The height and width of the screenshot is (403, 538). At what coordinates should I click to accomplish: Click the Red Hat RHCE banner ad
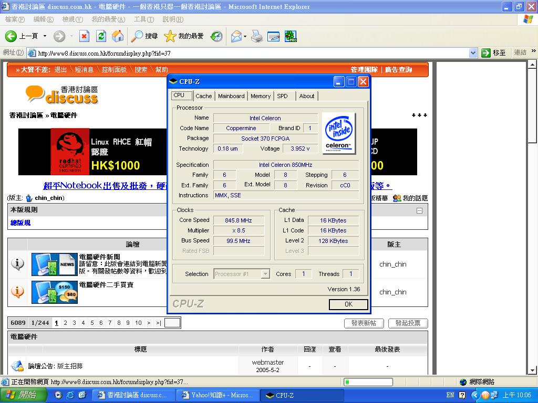pyautogui.click(x=92, y=152)
